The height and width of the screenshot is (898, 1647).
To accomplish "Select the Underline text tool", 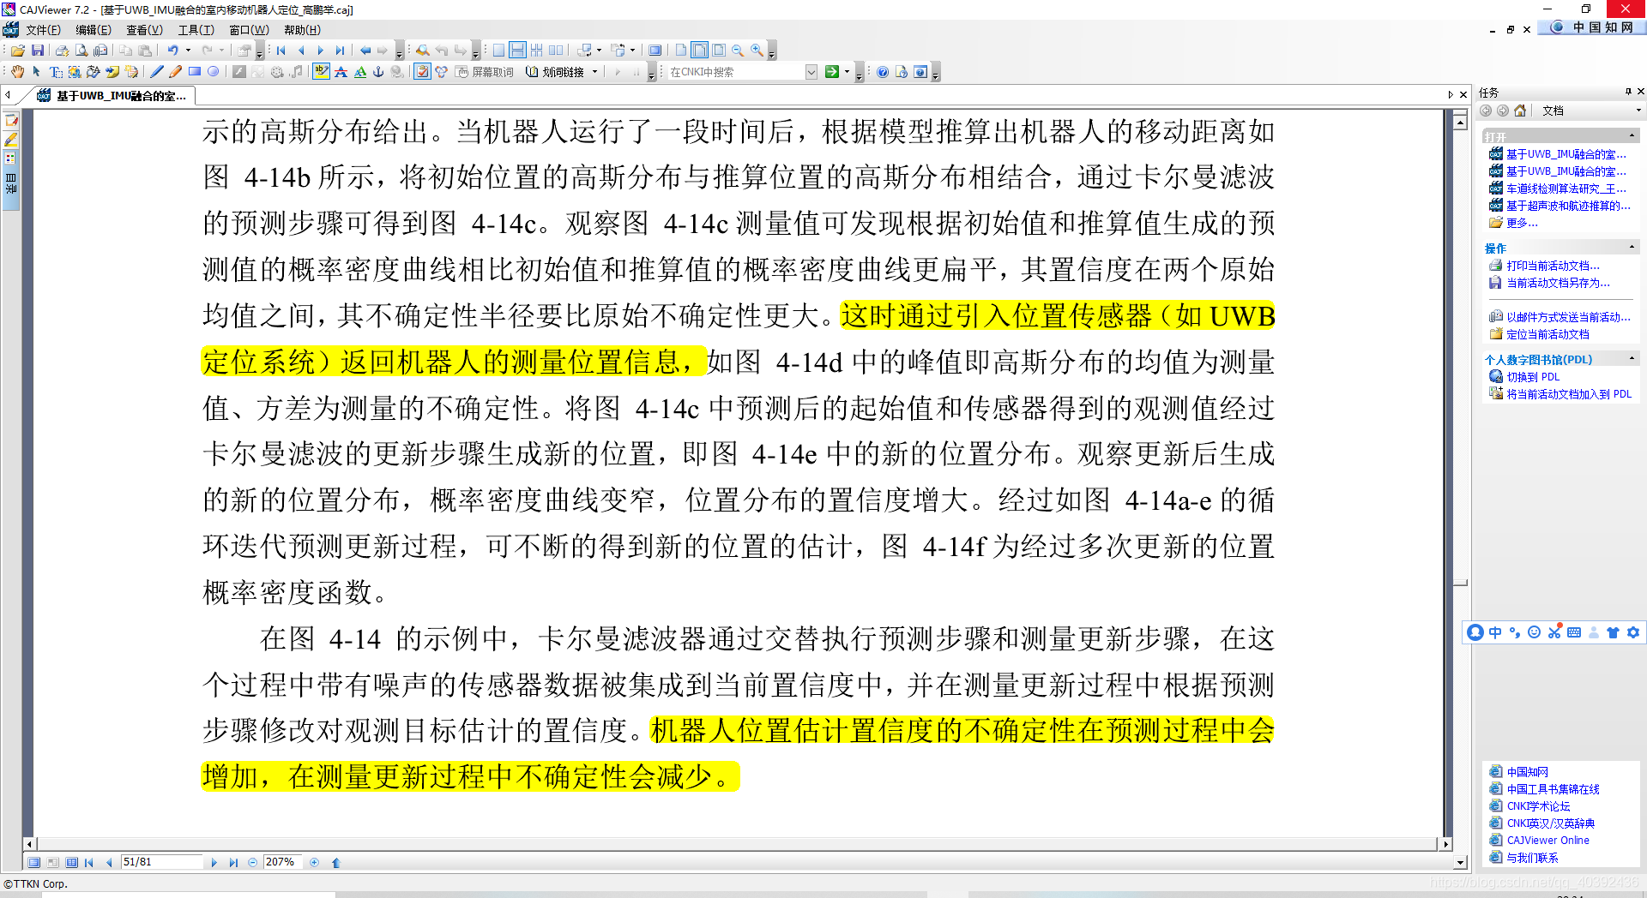I will pos(359,72).
